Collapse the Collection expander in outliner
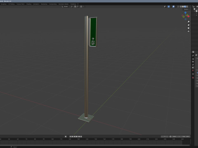198x148 pixels. point(195,11)
